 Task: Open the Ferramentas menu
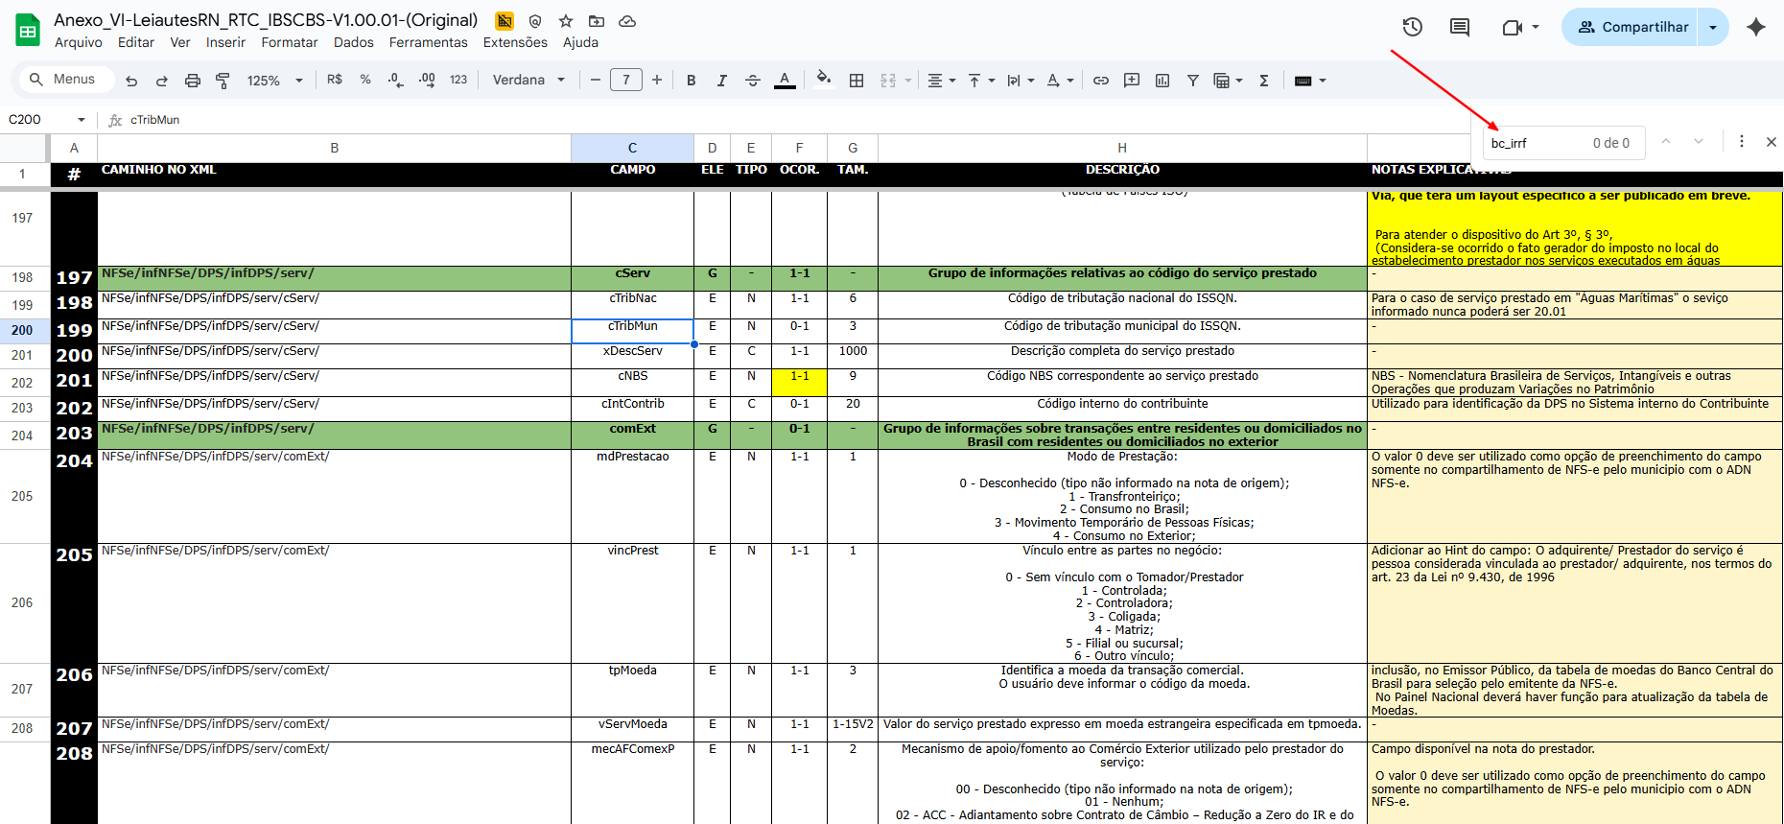click(x=428, y=42)
